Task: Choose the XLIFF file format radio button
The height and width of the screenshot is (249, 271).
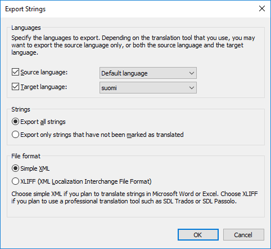Action: point(15,181)
